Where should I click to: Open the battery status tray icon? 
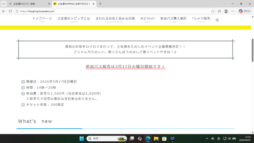pos(234,139)
